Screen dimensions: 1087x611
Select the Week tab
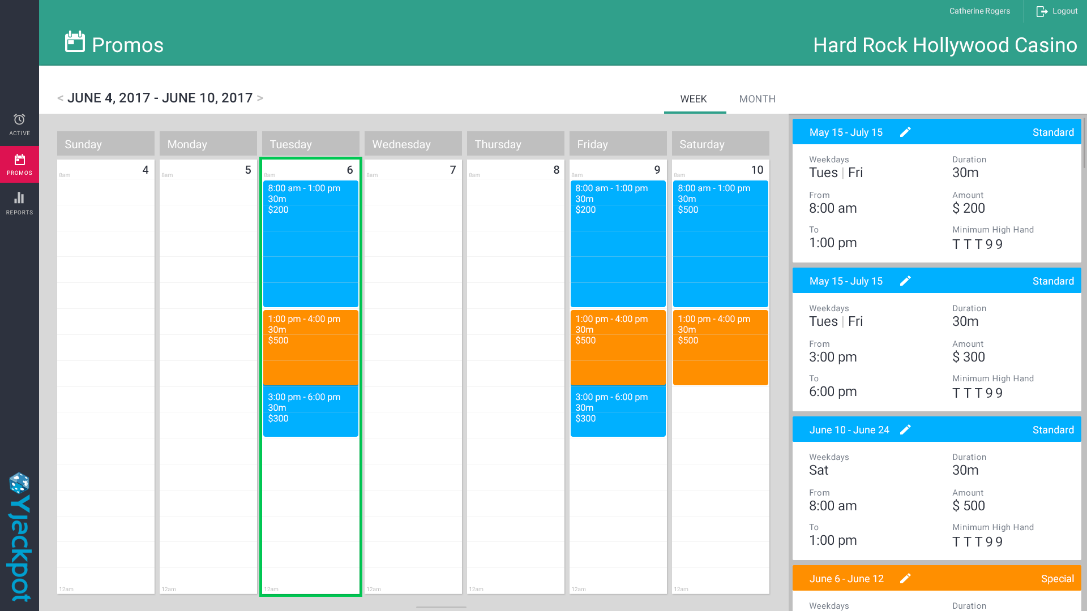tap(694, 99)
